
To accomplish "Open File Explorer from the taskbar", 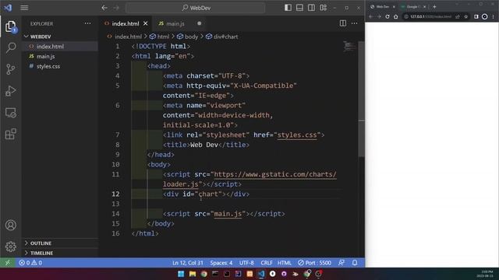I will pyautogui.click(x=193, y=274).
